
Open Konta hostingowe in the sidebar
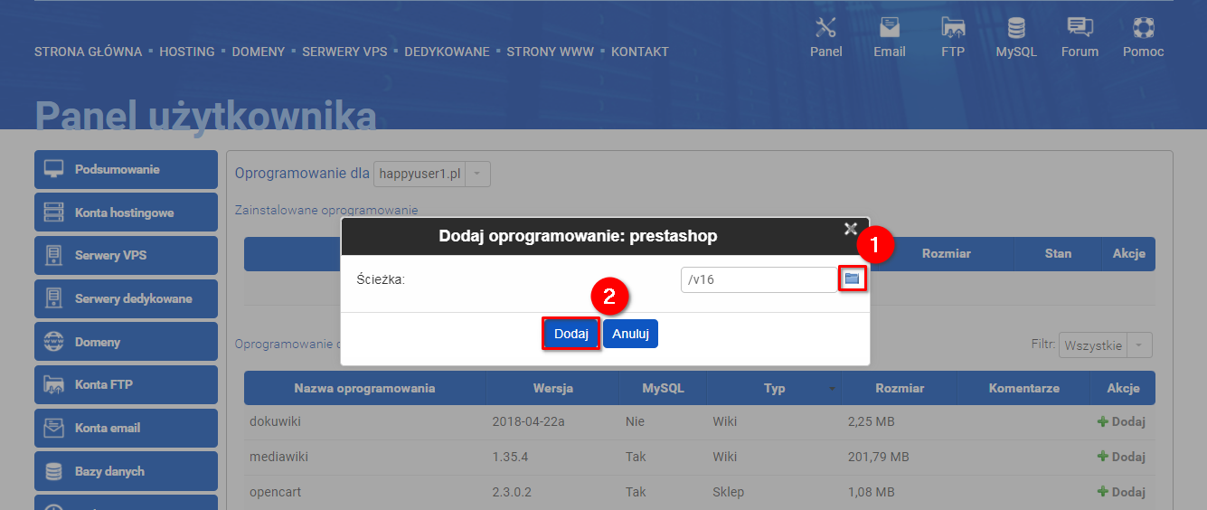coord(126,212)
